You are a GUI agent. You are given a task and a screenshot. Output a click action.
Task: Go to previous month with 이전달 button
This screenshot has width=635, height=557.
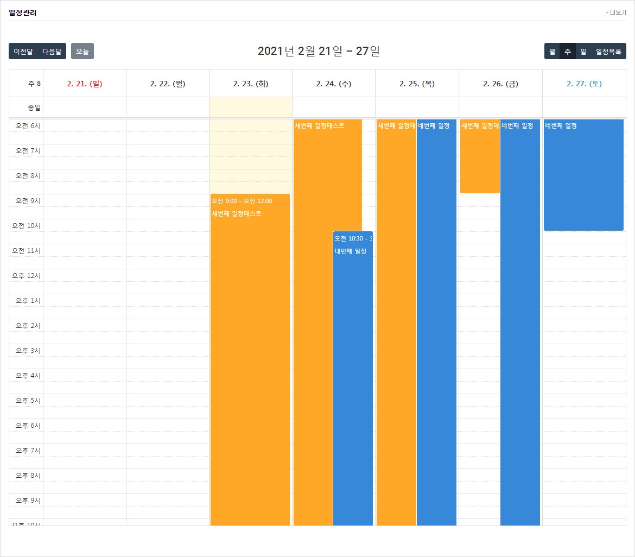click(23, 52)
